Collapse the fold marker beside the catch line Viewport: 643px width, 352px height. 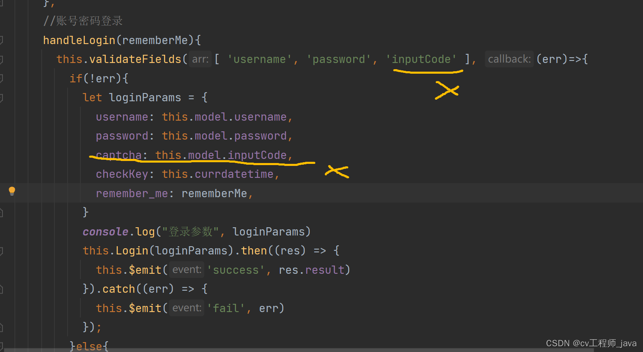click(1, 289)
